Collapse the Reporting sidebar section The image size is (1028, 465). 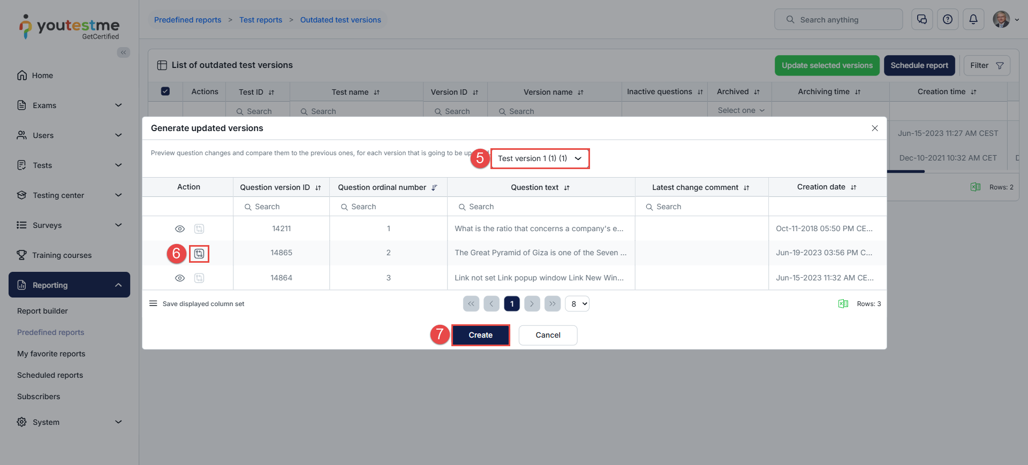(x=70, y=285)
